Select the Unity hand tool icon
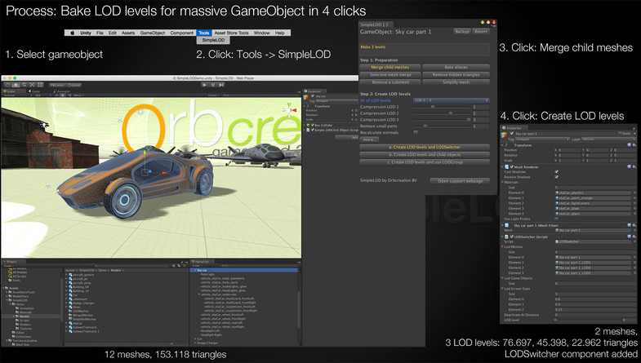 click(x=8, y=85)
